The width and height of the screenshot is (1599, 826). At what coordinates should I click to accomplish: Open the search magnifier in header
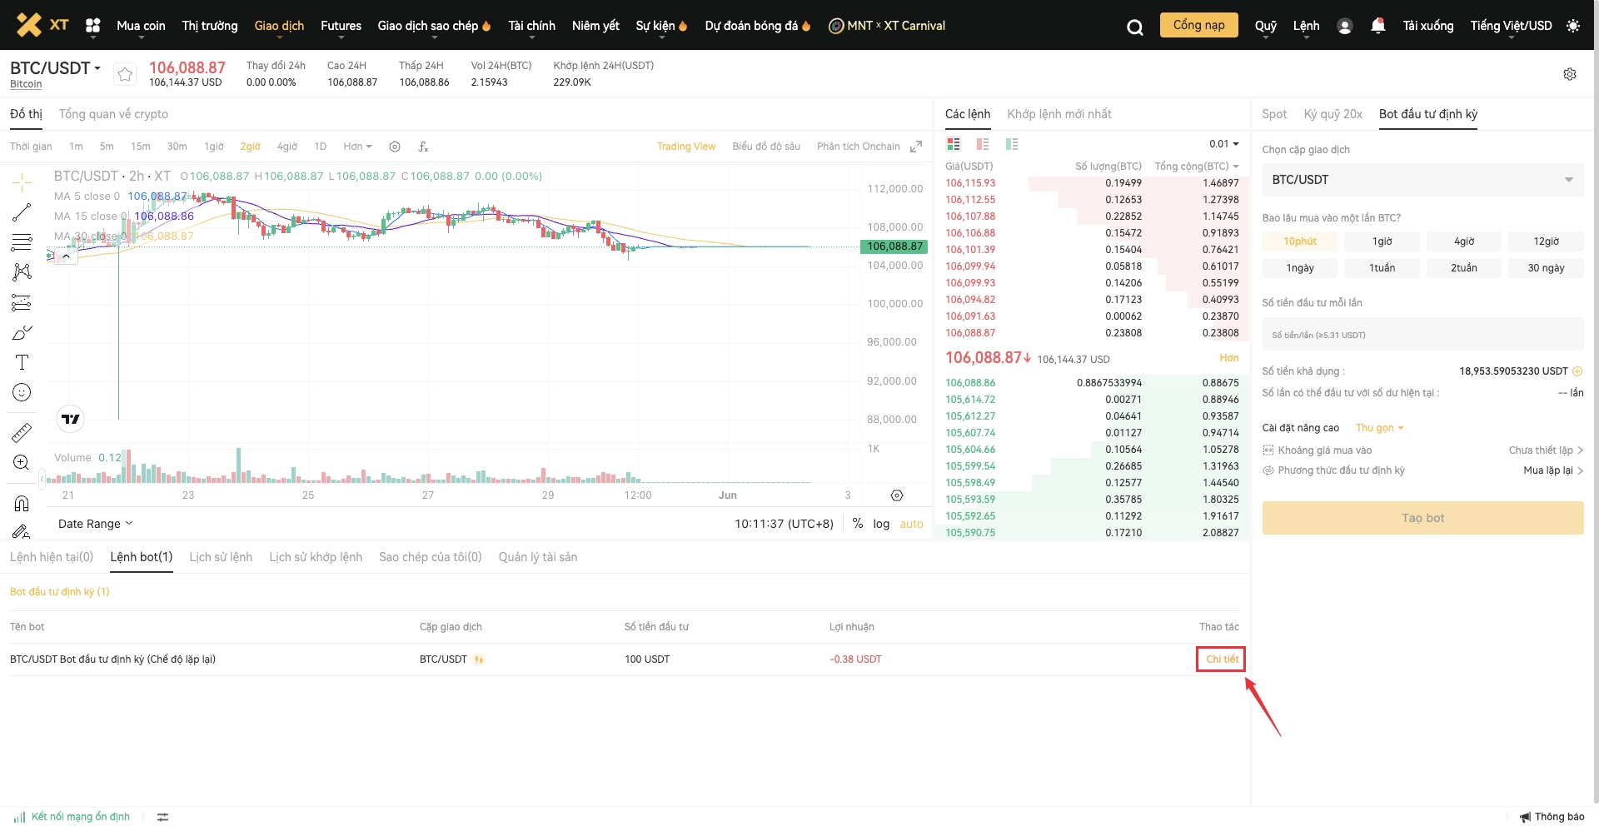point(1134,27)
